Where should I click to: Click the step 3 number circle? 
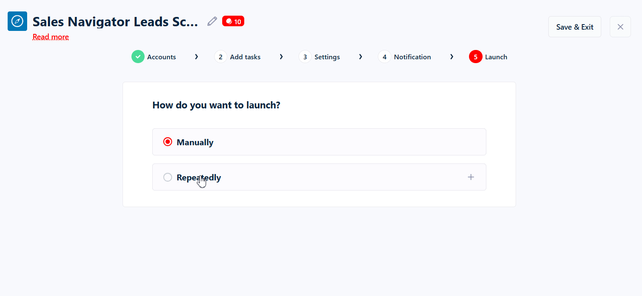[305, 57]
